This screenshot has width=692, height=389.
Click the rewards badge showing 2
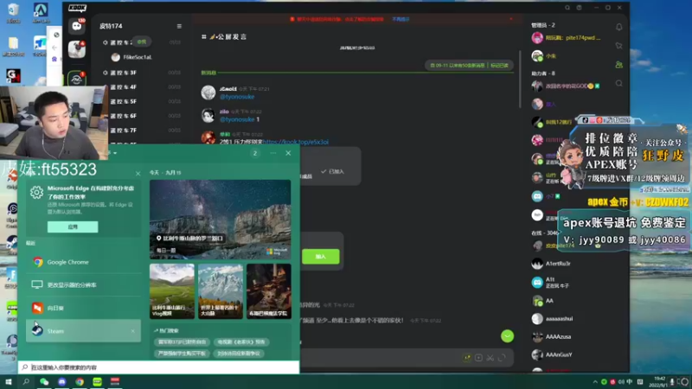point(255,153)
